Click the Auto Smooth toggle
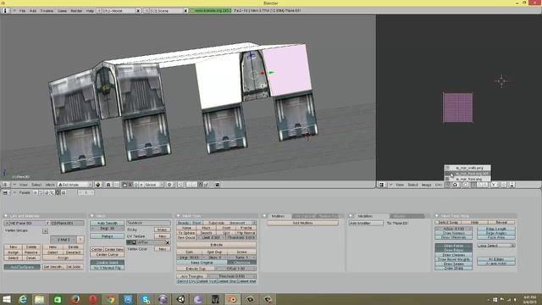The width and height of the screenshot is (542, 305). coord(108,224)
